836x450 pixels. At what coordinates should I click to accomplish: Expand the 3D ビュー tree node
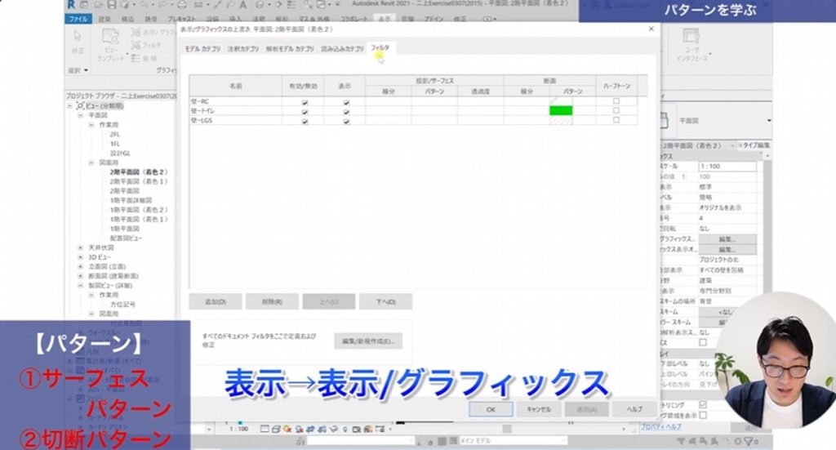pos(80,256)
